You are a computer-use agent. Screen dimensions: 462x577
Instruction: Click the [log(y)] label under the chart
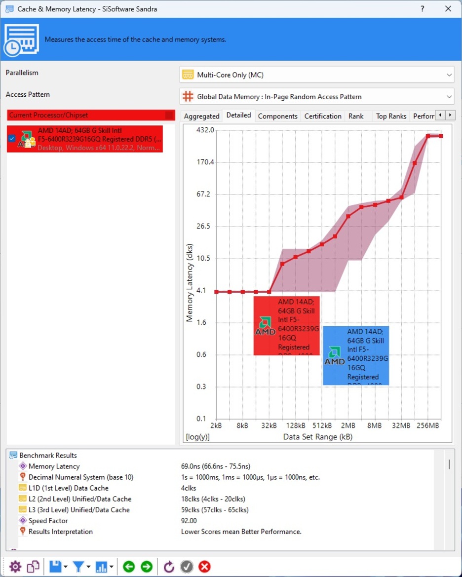(x=198, y=437)
